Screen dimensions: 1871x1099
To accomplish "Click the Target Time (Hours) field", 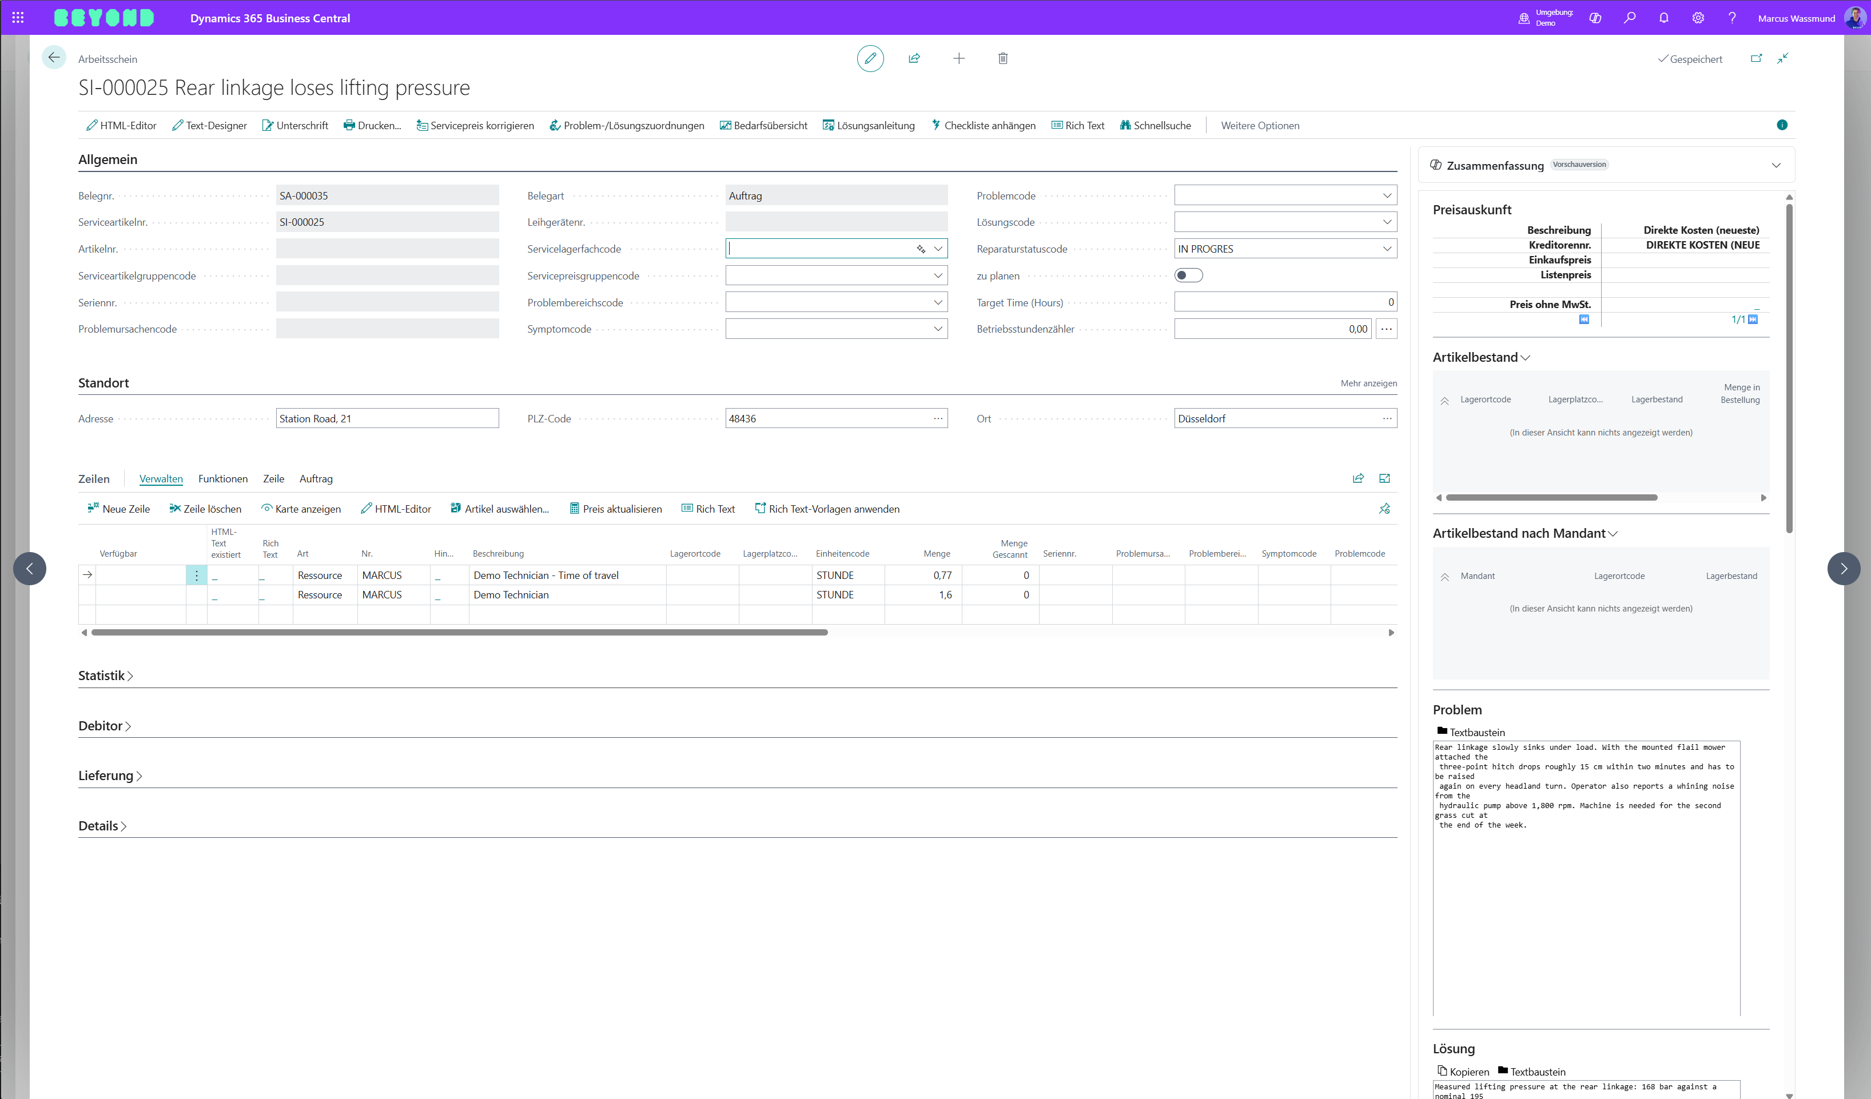I will click(1285, 302).
